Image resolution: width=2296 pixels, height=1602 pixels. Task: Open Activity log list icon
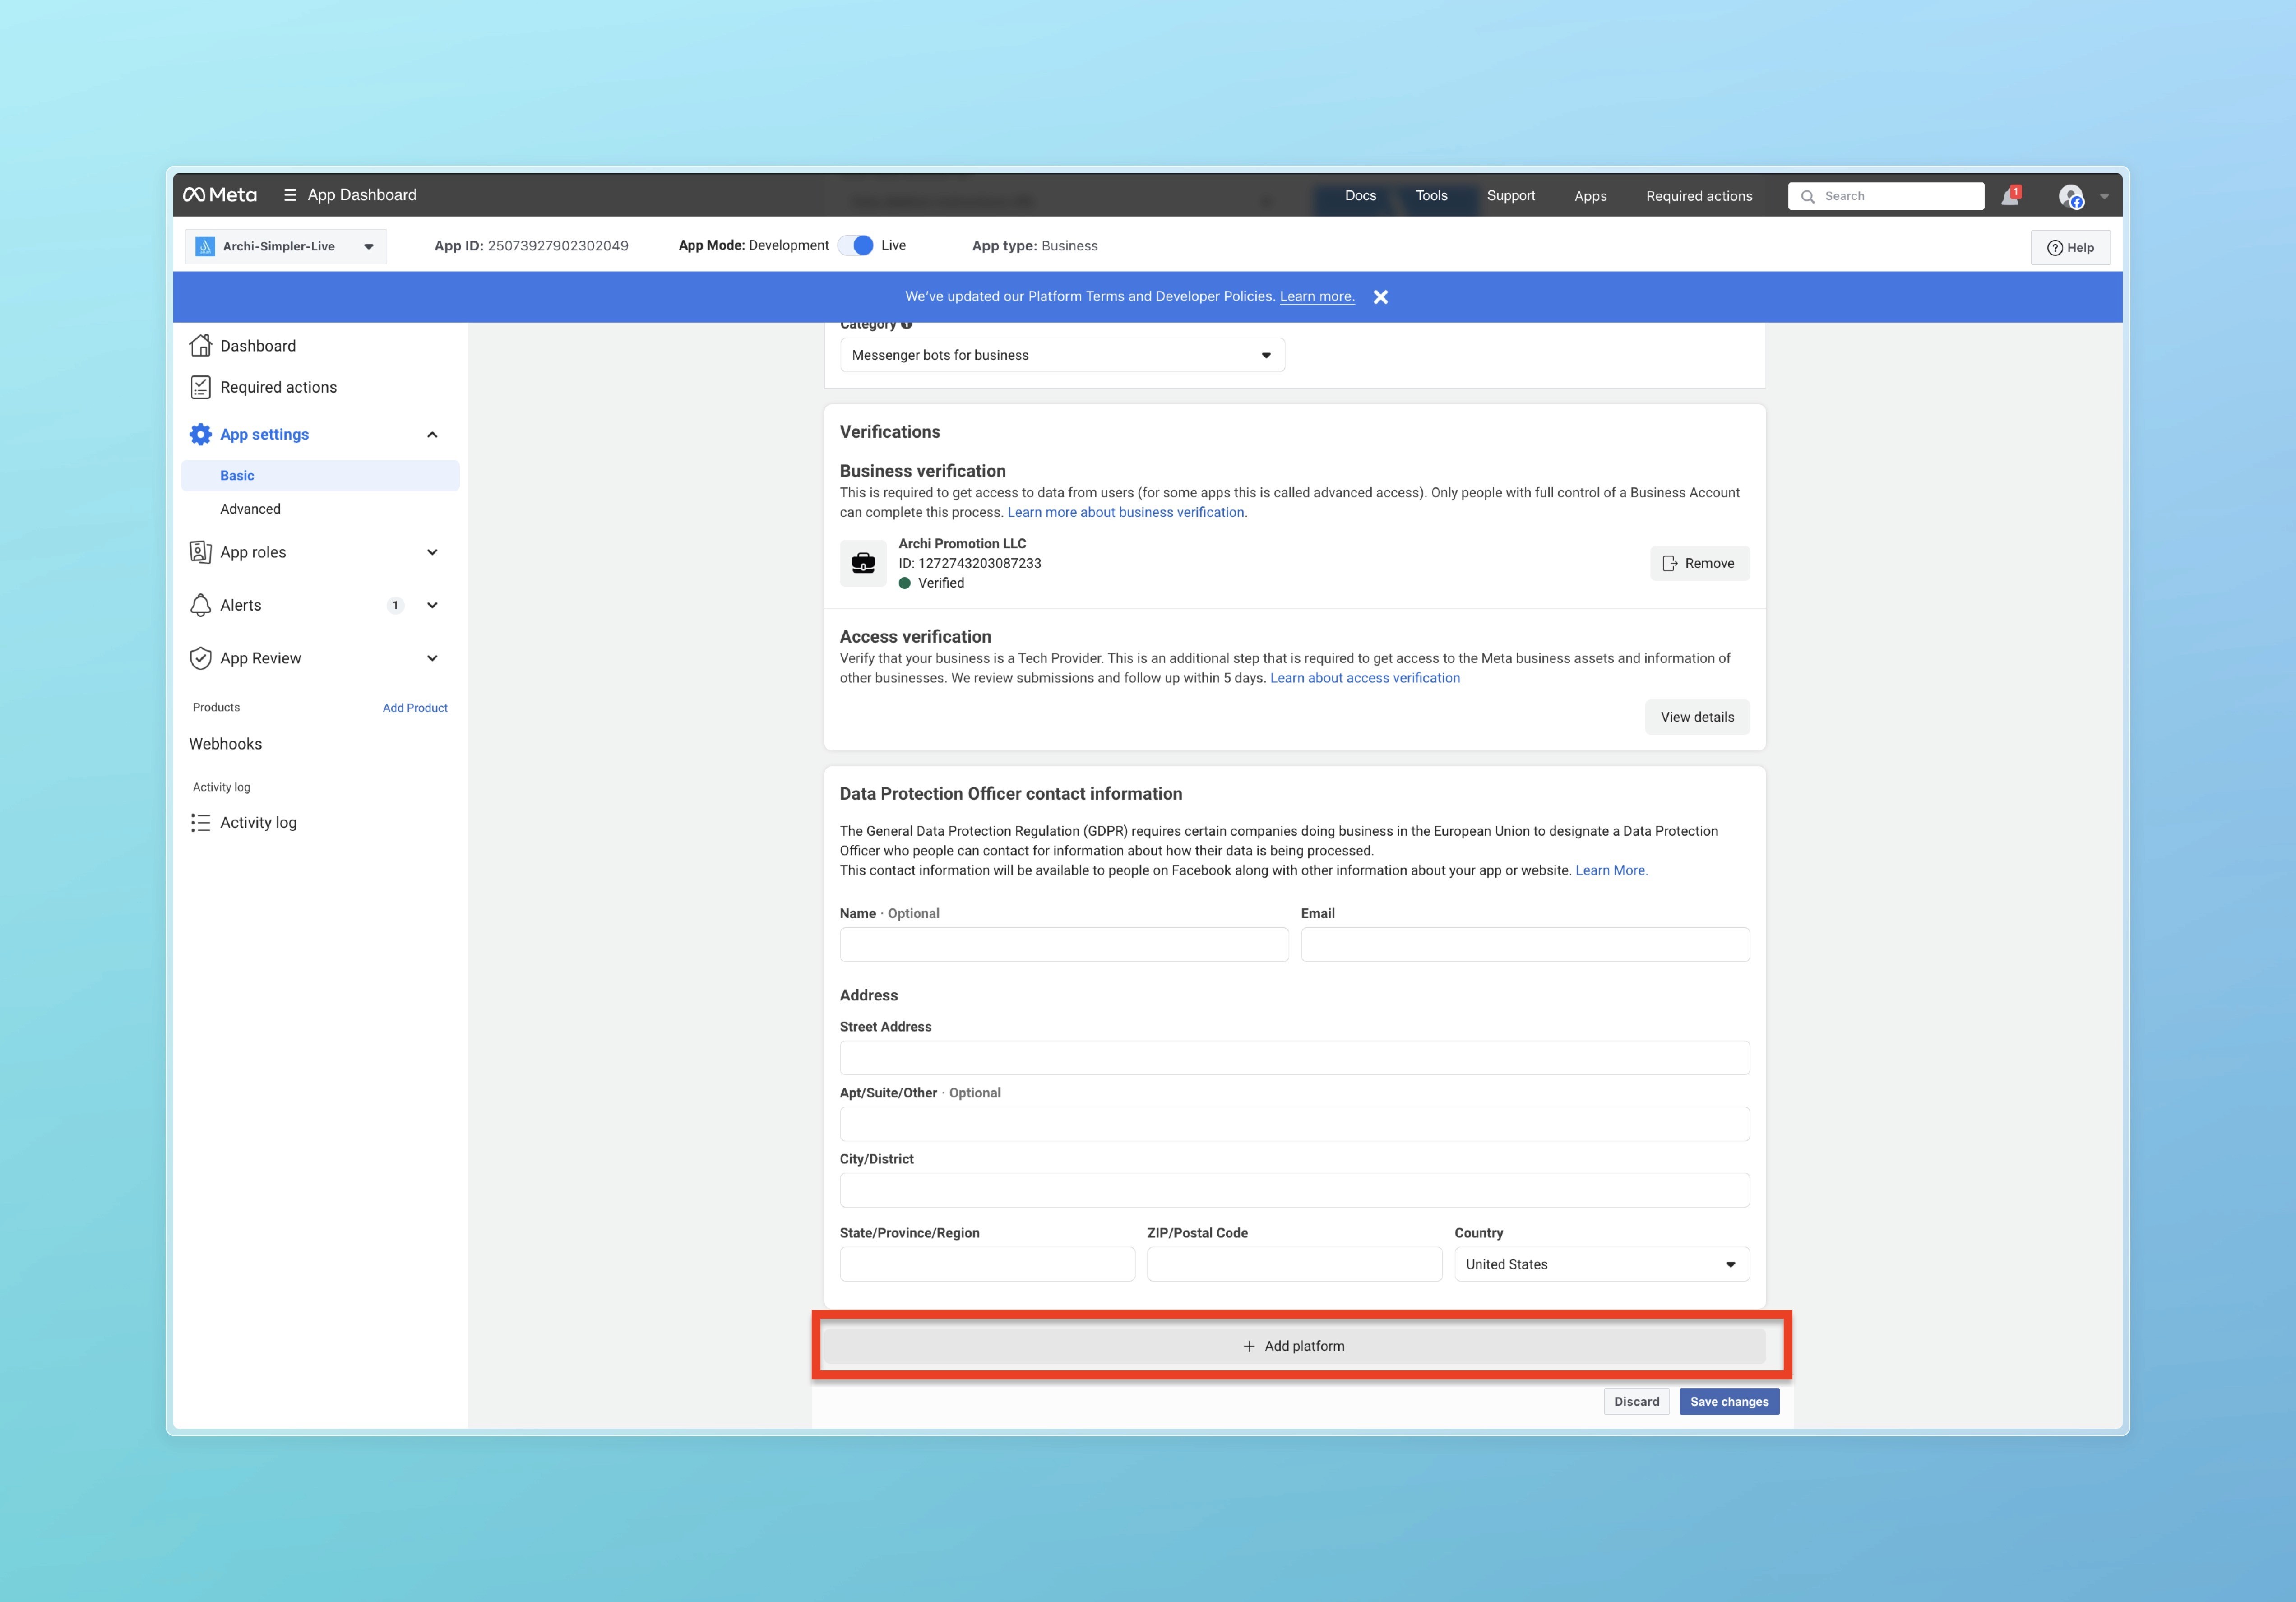(201, 822)
